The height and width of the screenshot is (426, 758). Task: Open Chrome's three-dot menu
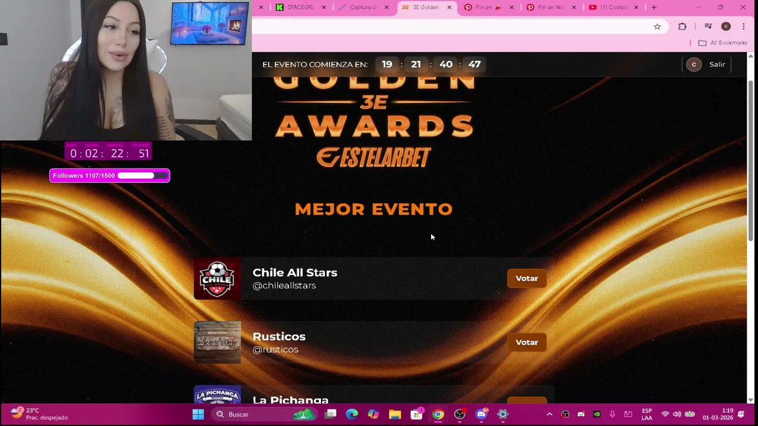pyautogui.click(x=743, y=27)
